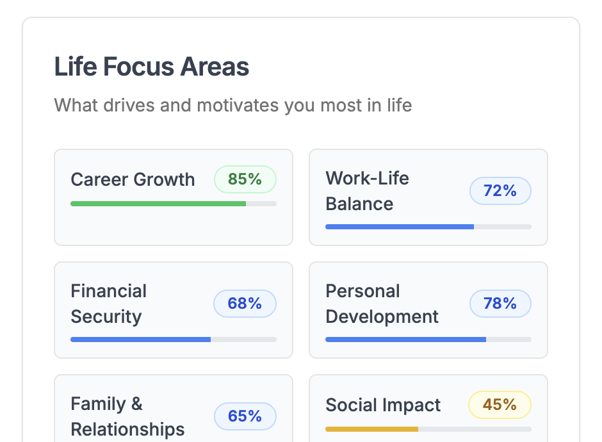This screenshot has height=442, width=602.
Task: Click the Financial Security label
Action: point(109,304)
